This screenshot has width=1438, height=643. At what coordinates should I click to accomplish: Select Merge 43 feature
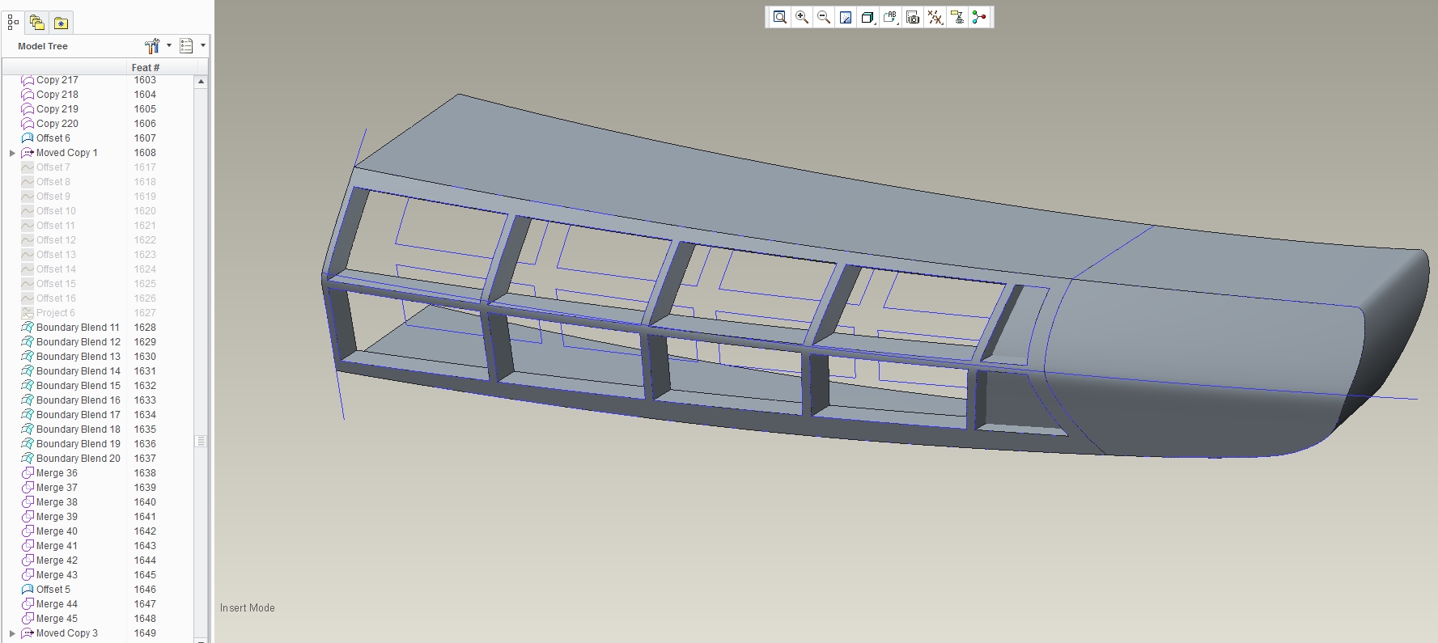point(57,575)
